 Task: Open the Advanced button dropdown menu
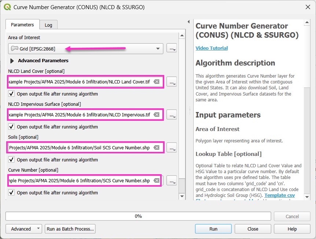tap(24, 229)
